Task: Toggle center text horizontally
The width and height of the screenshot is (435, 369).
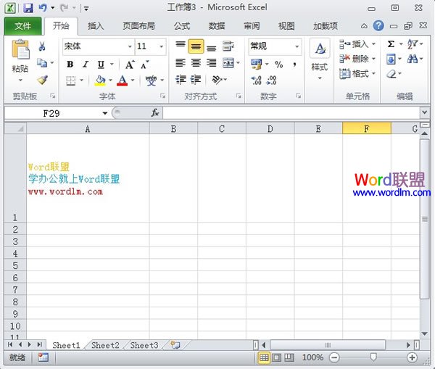Action: (196, 63)
